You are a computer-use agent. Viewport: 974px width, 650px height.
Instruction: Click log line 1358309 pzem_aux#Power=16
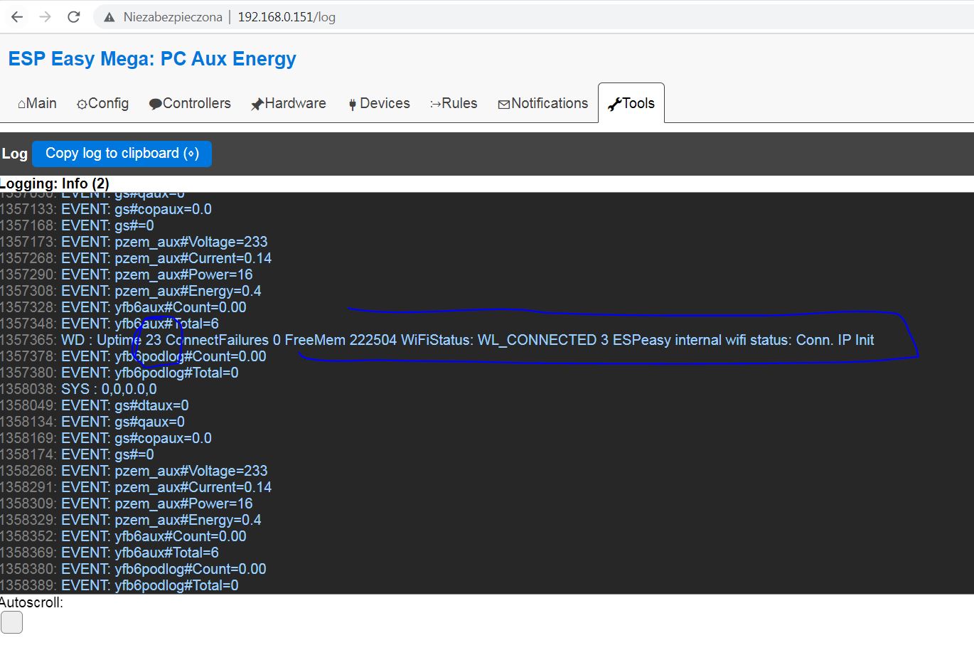pyautogui.click(x=127, y=504)
